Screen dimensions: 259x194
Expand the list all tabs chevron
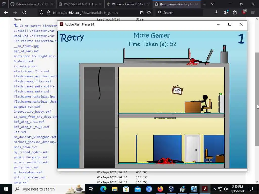[213, 4]
